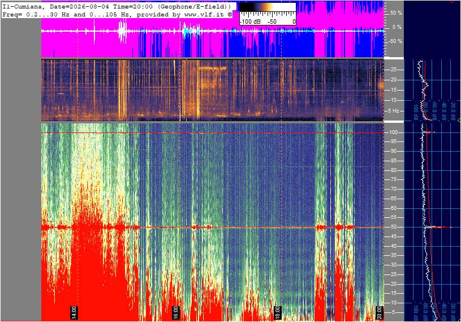The image size is (461, 322).
Task: Click the header line starting 'I1-Cumiana, Date=2026-08-04'
Action: [117, 6]
